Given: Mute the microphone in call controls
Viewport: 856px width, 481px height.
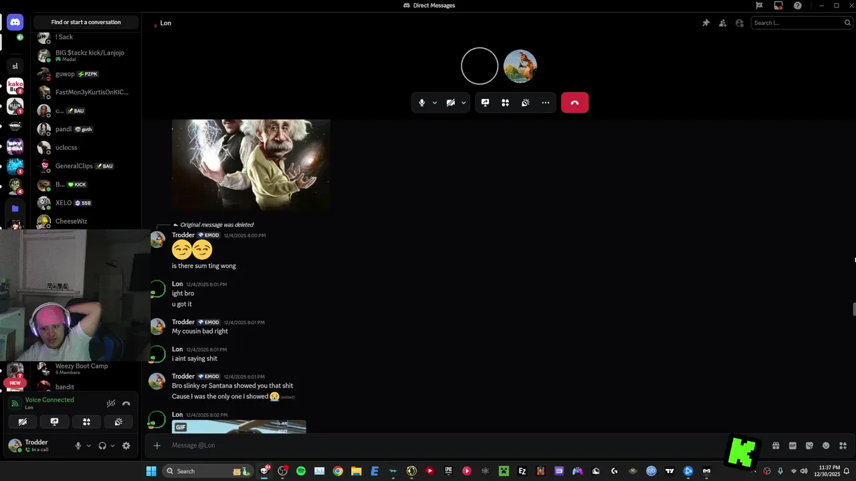Looking at the screenshot, I should point(421,103).
